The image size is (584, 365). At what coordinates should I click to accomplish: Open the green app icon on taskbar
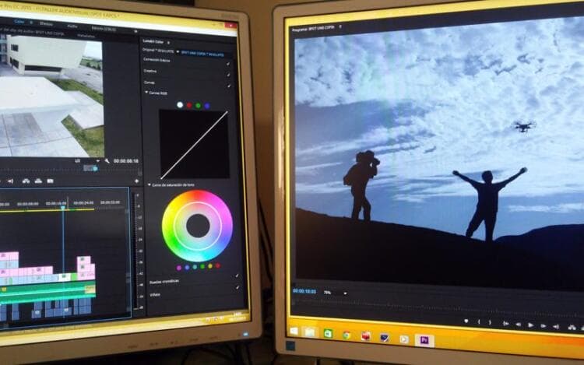coord(328,334)
